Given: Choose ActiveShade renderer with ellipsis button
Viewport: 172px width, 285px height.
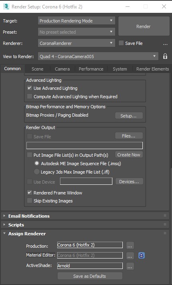Looking at the screenshot, I should (x=130, y=266).
